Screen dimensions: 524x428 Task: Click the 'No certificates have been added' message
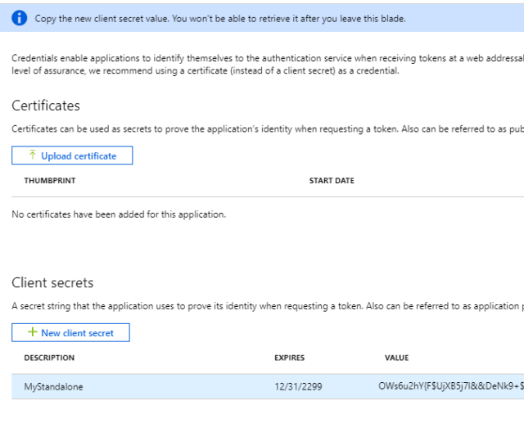[x=119, y=214]
